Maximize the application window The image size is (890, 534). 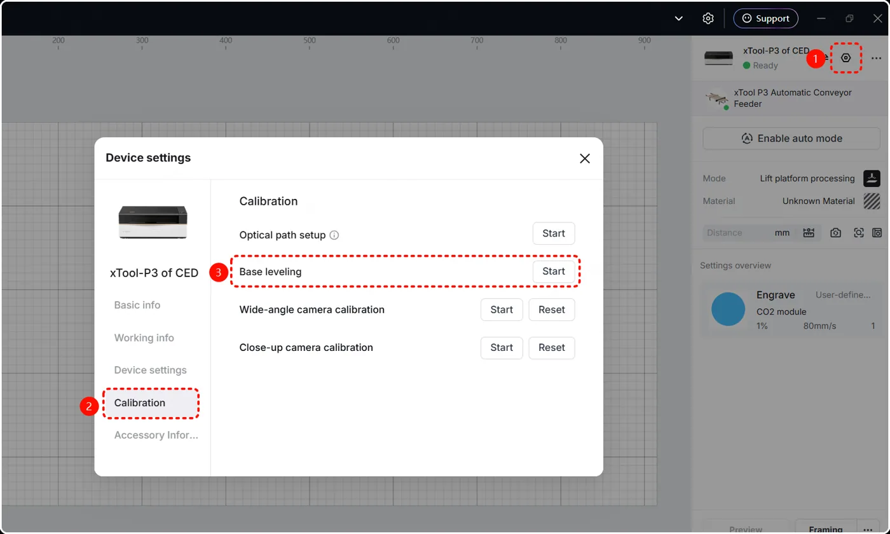click(x=850, y=18)
